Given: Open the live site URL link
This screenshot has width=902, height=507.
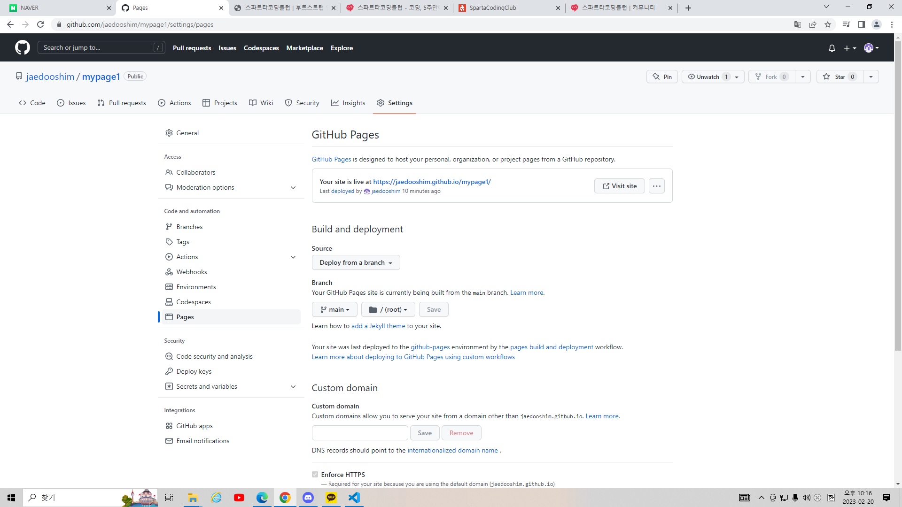Looking at the screenshot, I should click(x=432, y=182).
